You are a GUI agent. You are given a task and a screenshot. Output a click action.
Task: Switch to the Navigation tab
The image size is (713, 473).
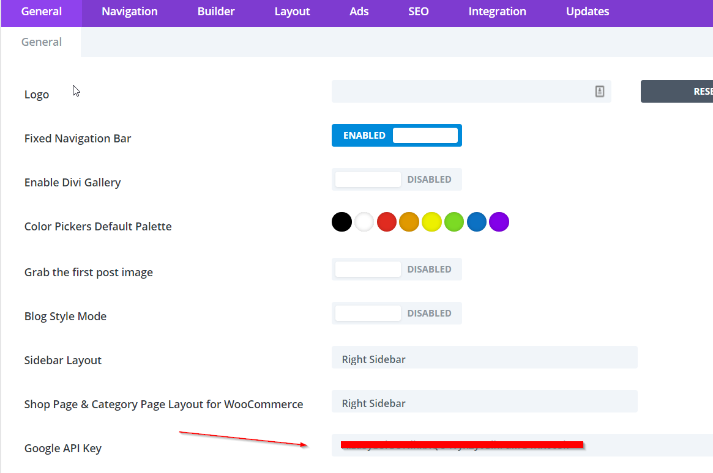(x=130, y=12)
